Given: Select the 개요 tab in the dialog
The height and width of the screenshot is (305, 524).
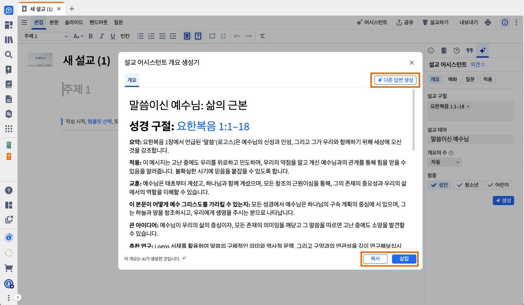Looking at the screenshot, I should coord(132,80).
